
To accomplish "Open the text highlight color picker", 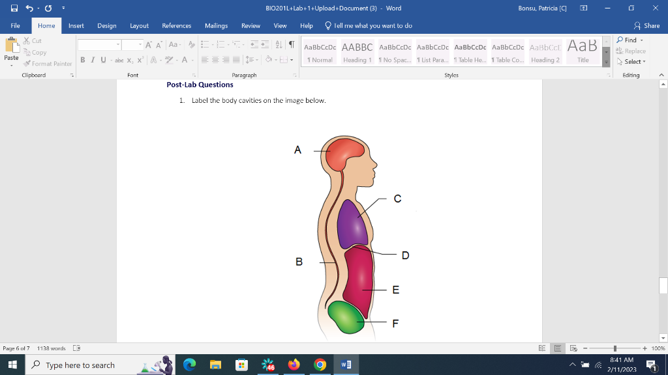I will tap(170, 61).
